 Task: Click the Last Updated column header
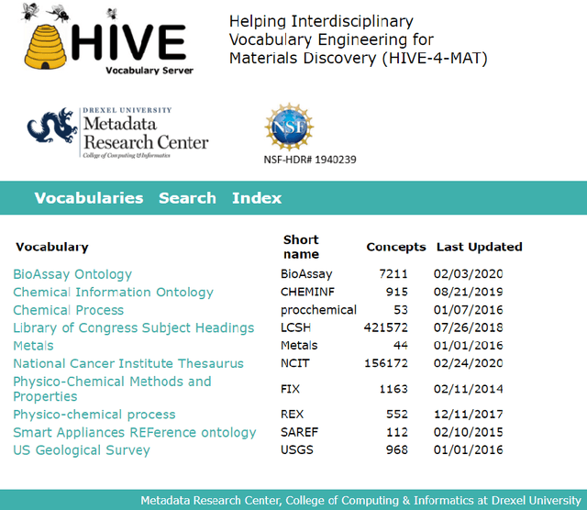(480, 247)
